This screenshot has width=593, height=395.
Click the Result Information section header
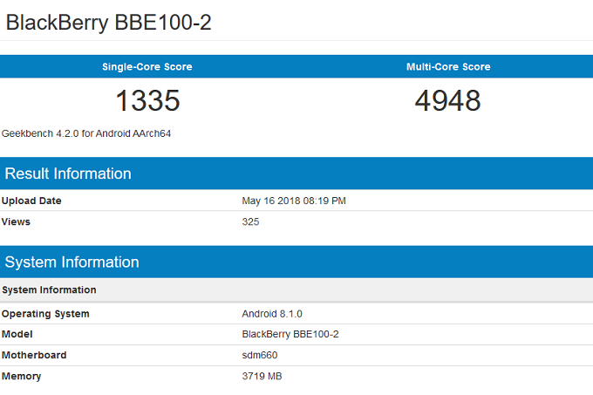pos(296,174)
